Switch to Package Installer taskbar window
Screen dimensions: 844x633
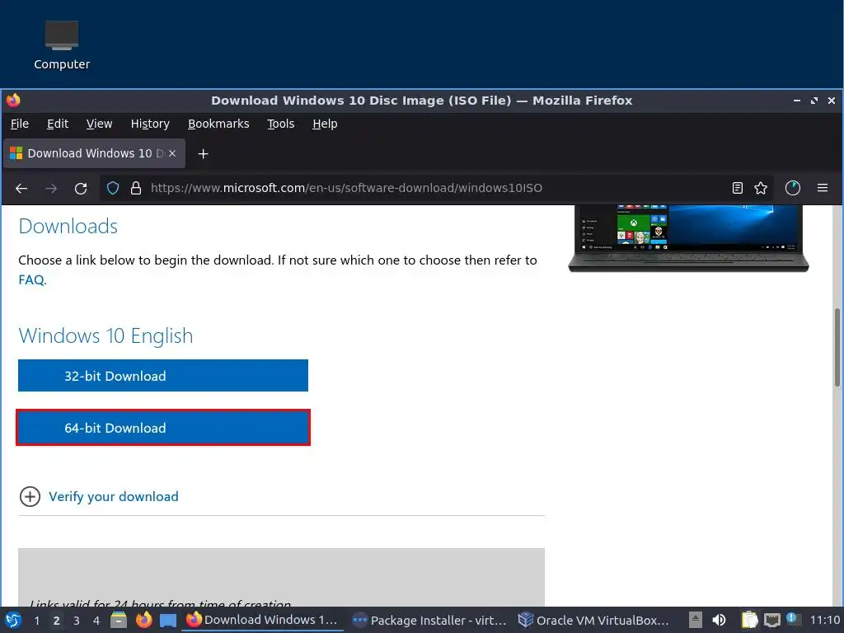pos(429,621)
